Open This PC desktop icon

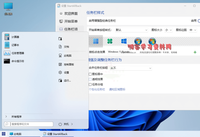8,9
